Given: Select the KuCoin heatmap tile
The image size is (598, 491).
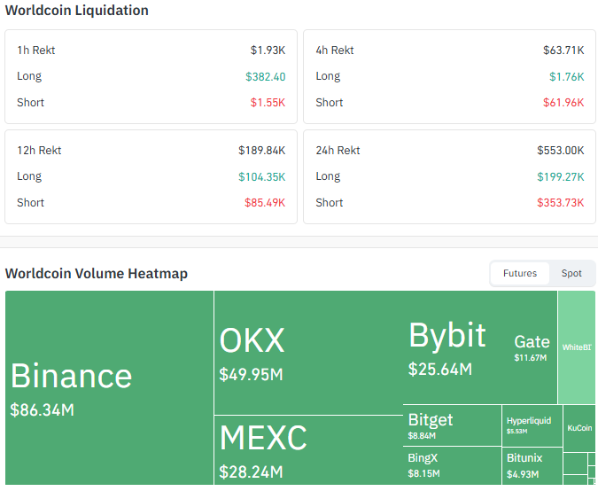Looking at the screenshot, I should [x=579, y=428].
